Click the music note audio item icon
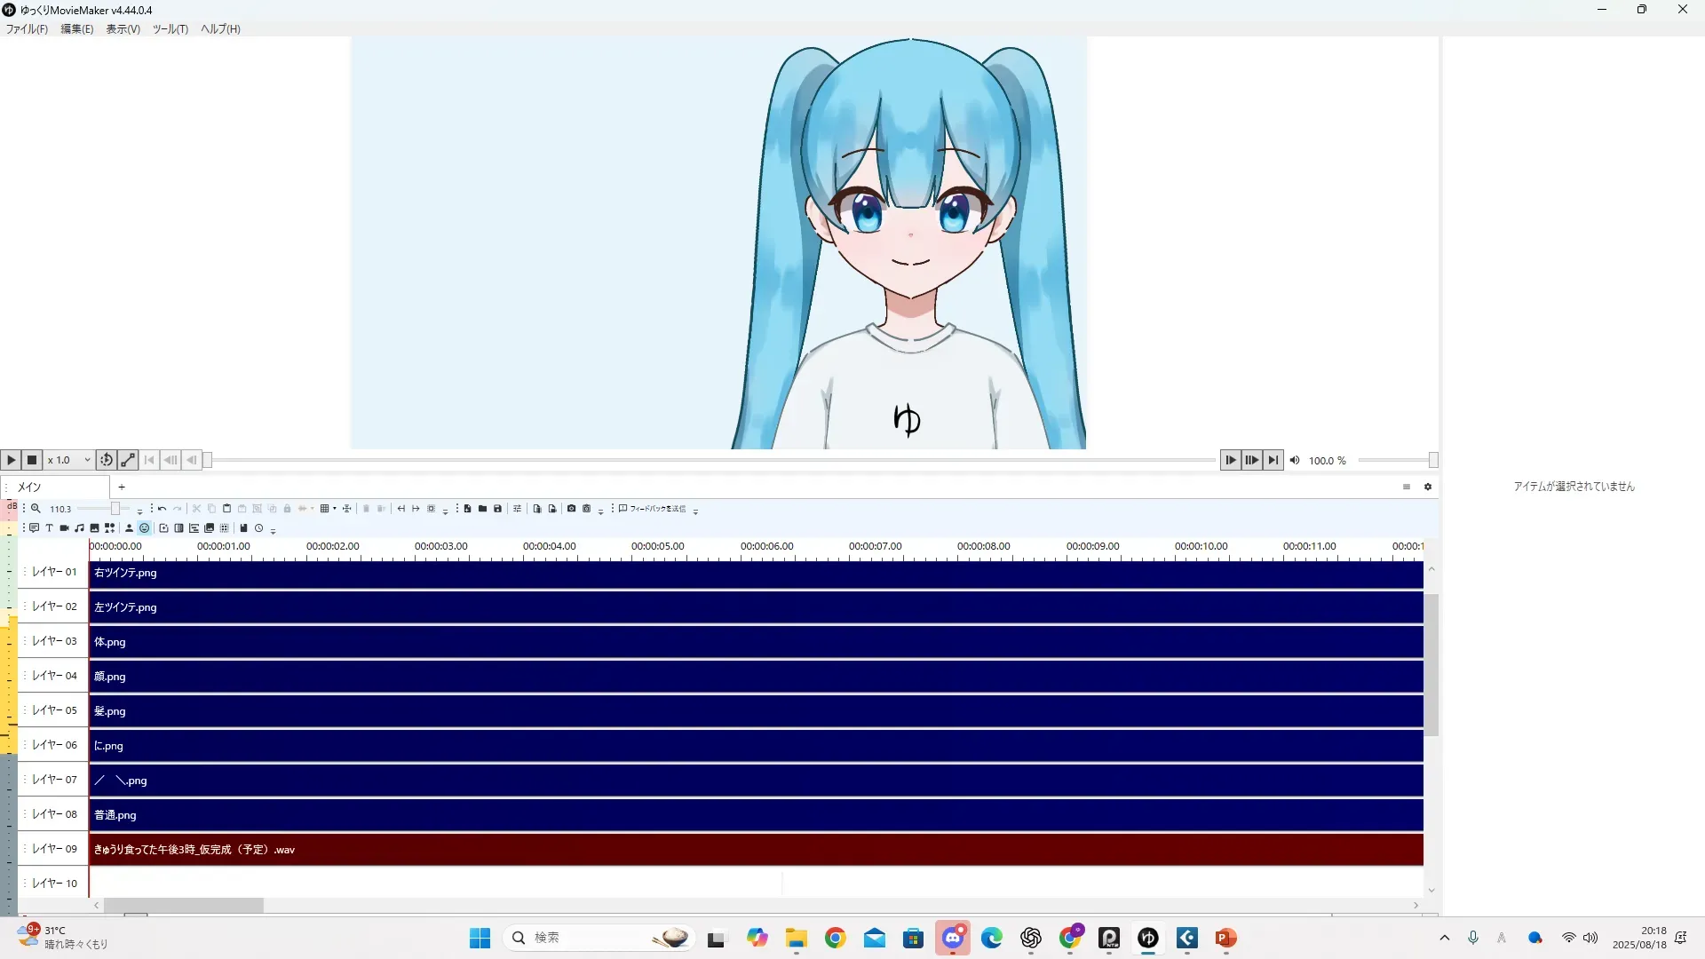The width and height of the screenshot is (1705, 959). tap(79, 528)
